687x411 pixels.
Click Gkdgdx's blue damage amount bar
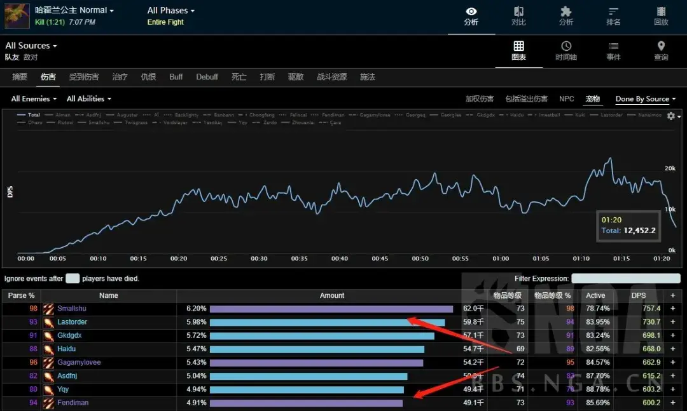point(322,335)
